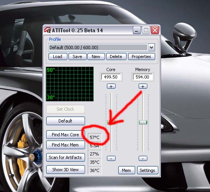Click Show 3D View button
This screenshot has height=192, width=210.
click(65, 170)
